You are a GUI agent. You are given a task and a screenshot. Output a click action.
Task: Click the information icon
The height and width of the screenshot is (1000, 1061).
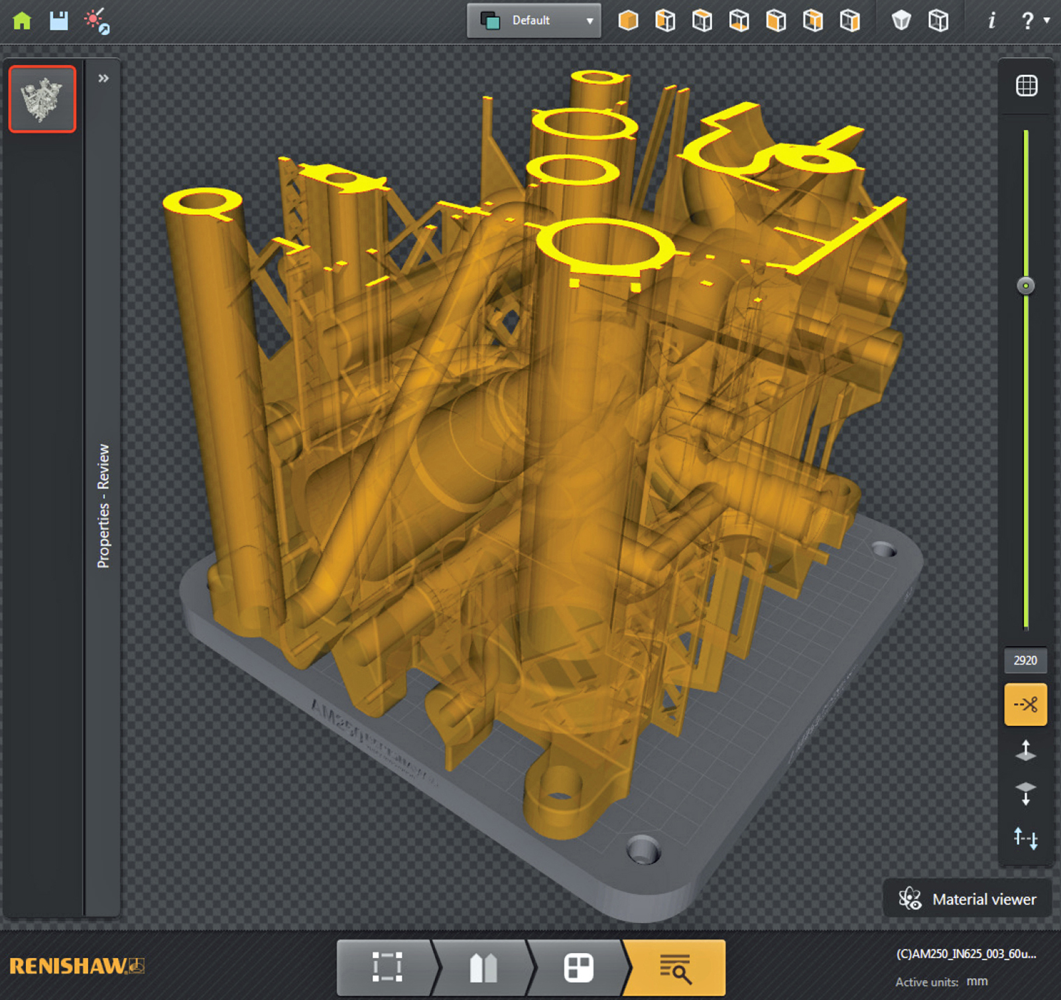(x=990, y=20)
